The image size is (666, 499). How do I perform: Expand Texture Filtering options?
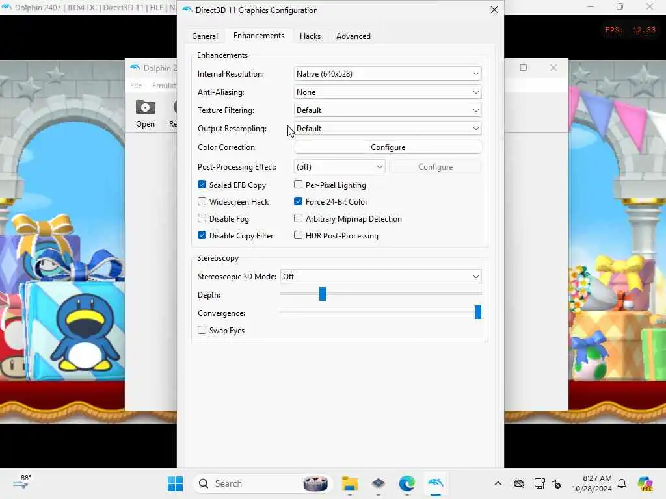coord(388,110)
